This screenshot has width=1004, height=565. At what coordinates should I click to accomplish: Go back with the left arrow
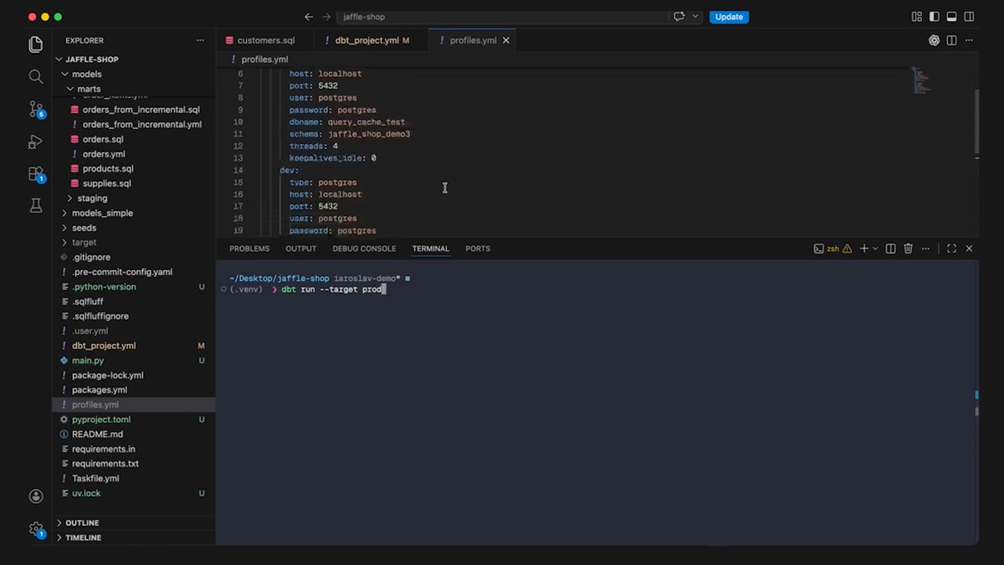(309, 17)
